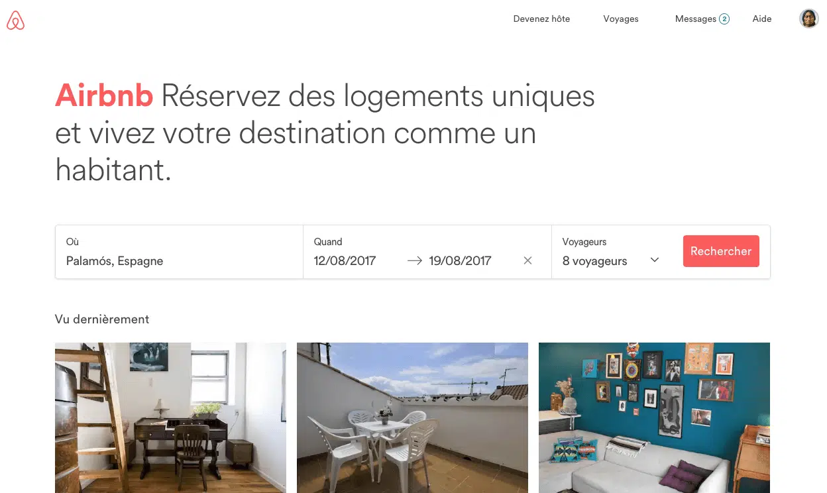Open the user profile avatar
Screen dimensions: 827x493
coord(808,19)
